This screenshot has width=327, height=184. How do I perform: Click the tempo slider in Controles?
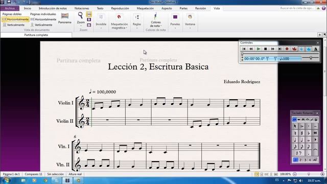tap(311, 58)
